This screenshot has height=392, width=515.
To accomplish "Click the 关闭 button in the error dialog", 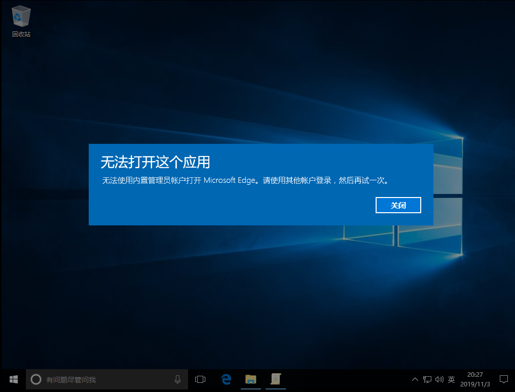I will pyautogui.click(x=398, y=205).
